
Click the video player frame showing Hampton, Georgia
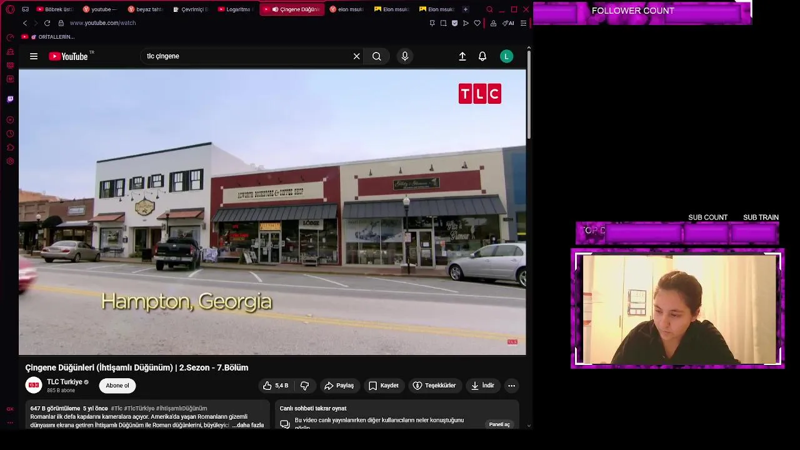point(272,212)
